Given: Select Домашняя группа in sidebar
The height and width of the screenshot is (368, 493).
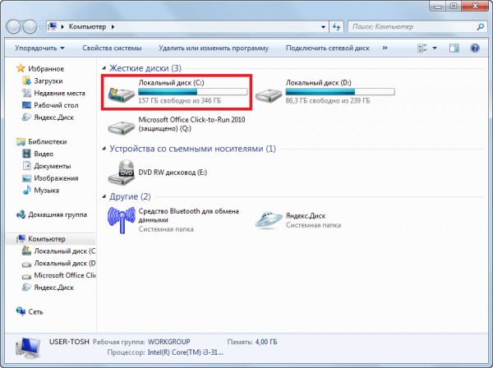Looking at the screenshot, I should tap(52, 214).
